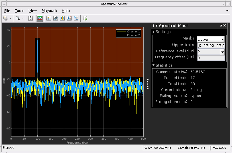The height and width of the screenshot is (153, 232).
Task: Click the Upper limits input field
Action: click(x=211, y=46)
